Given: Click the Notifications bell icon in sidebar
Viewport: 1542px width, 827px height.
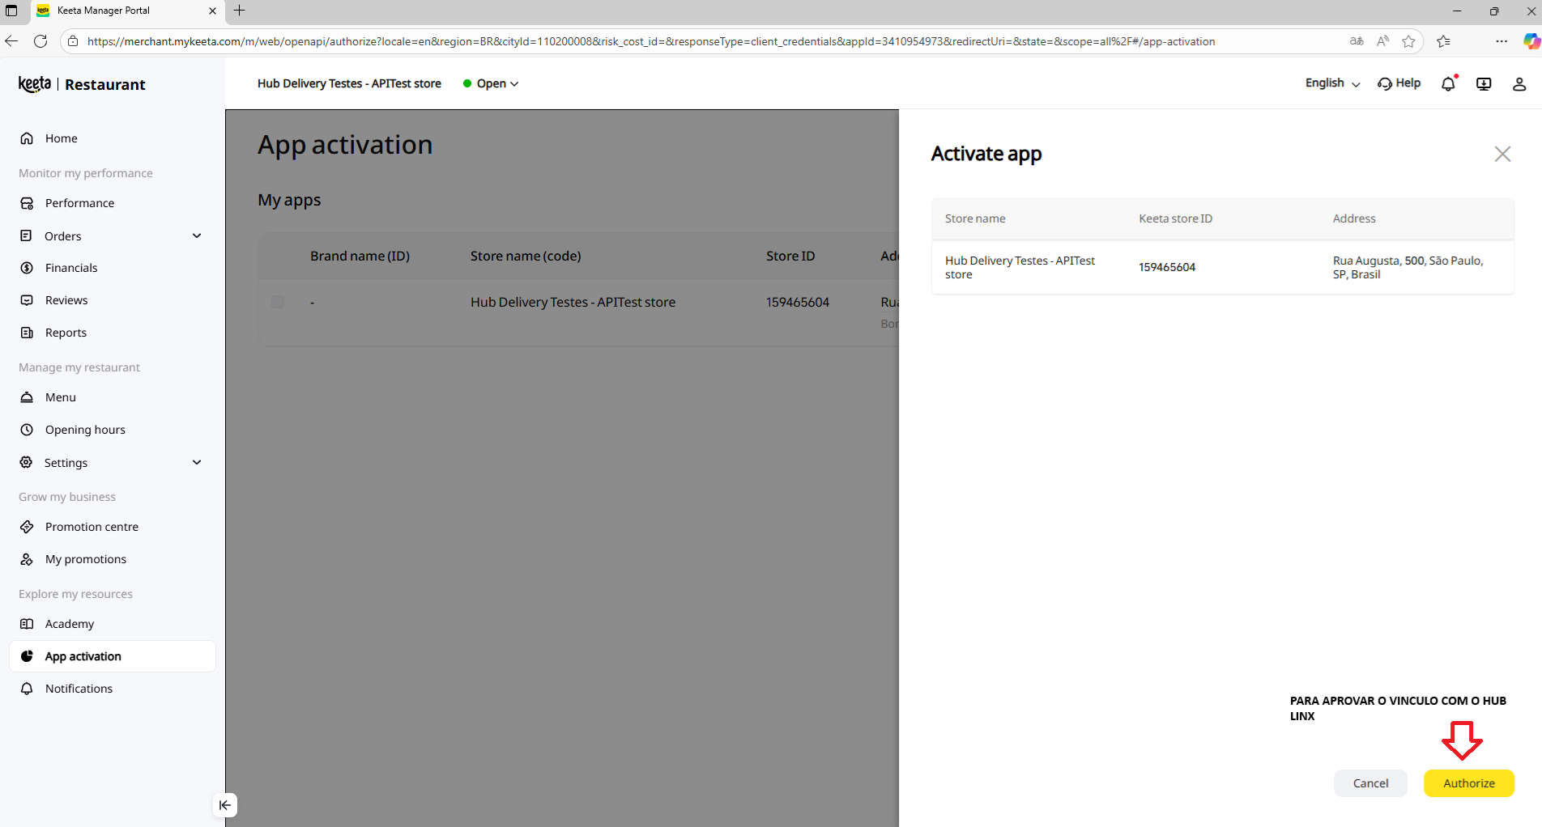Looking at the screenshot, I should 27,689.
